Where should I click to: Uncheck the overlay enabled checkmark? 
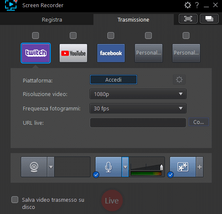(x=170, y=175)
